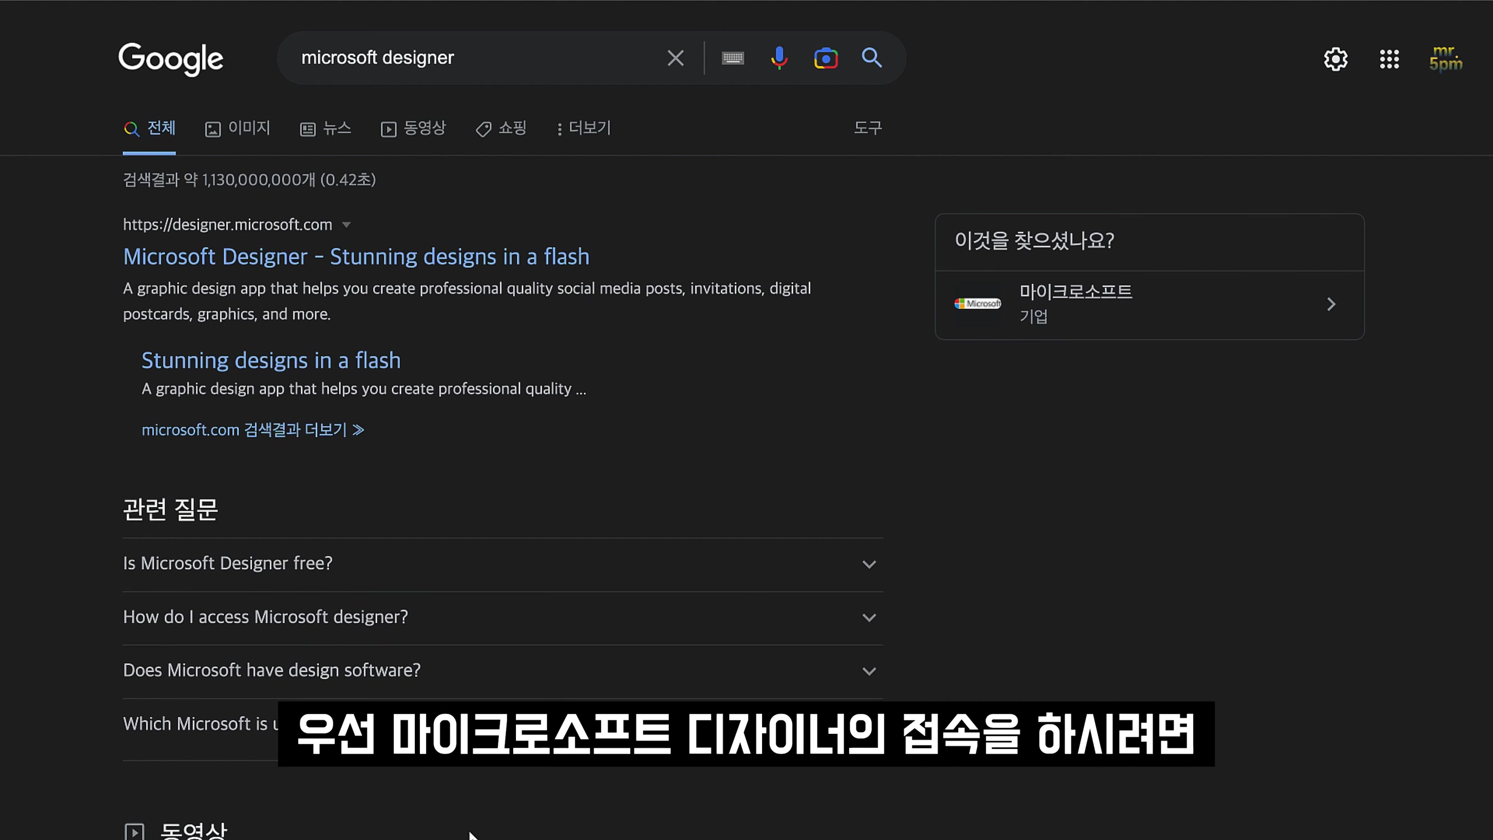The image size is (1493, 840).
Task: Click the chevron arrow in the 마이크로소프트 card
Action: (1331, 304)
